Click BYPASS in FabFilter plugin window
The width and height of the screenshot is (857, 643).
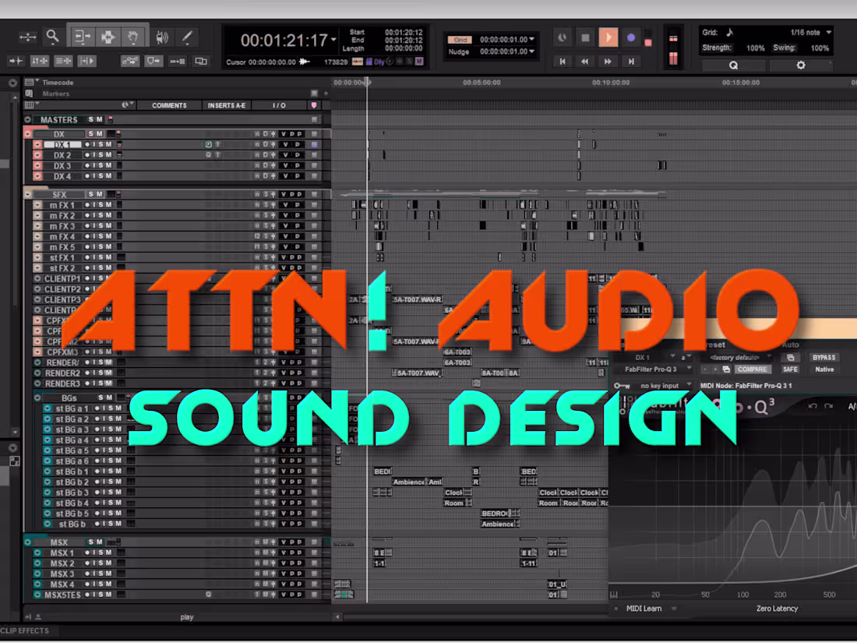pyautogui.click(x=823, y=358)
